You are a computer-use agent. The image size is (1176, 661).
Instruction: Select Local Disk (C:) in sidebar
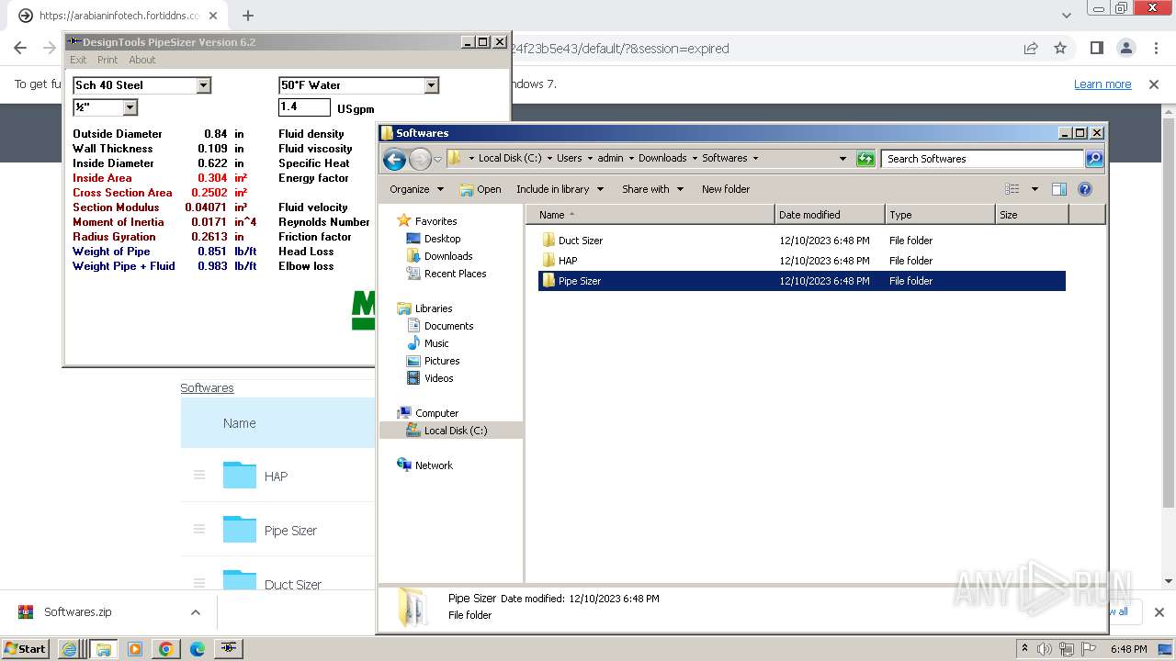[x=455, y=431]
